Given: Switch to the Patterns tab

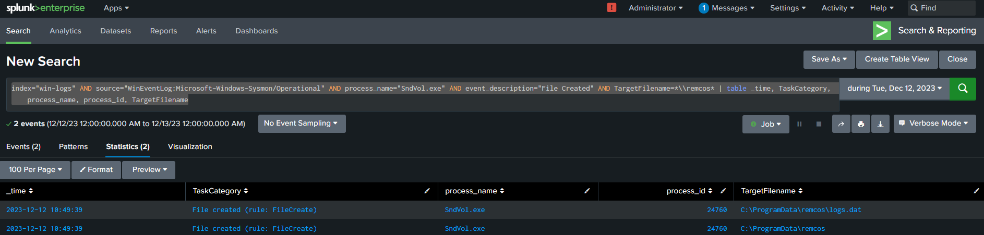Looking at the screenshot, I should coord(73,147).
